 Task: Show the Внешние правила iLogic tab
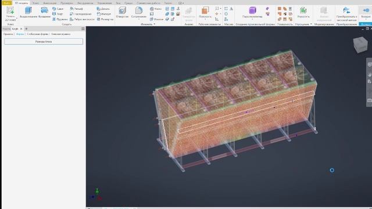pyautogui.click(x=60, y=34)
